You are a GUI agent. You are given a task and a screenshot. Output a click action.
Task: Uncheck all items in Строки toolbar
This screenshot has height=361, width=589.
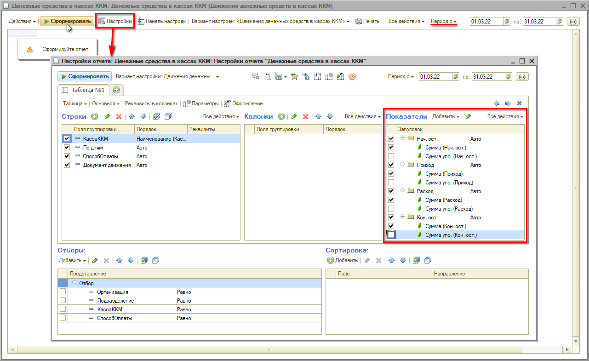[x=167, y=117]
